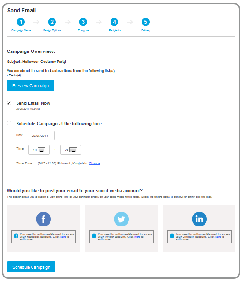Click the Twitter bird icon

tap(121, 219)
